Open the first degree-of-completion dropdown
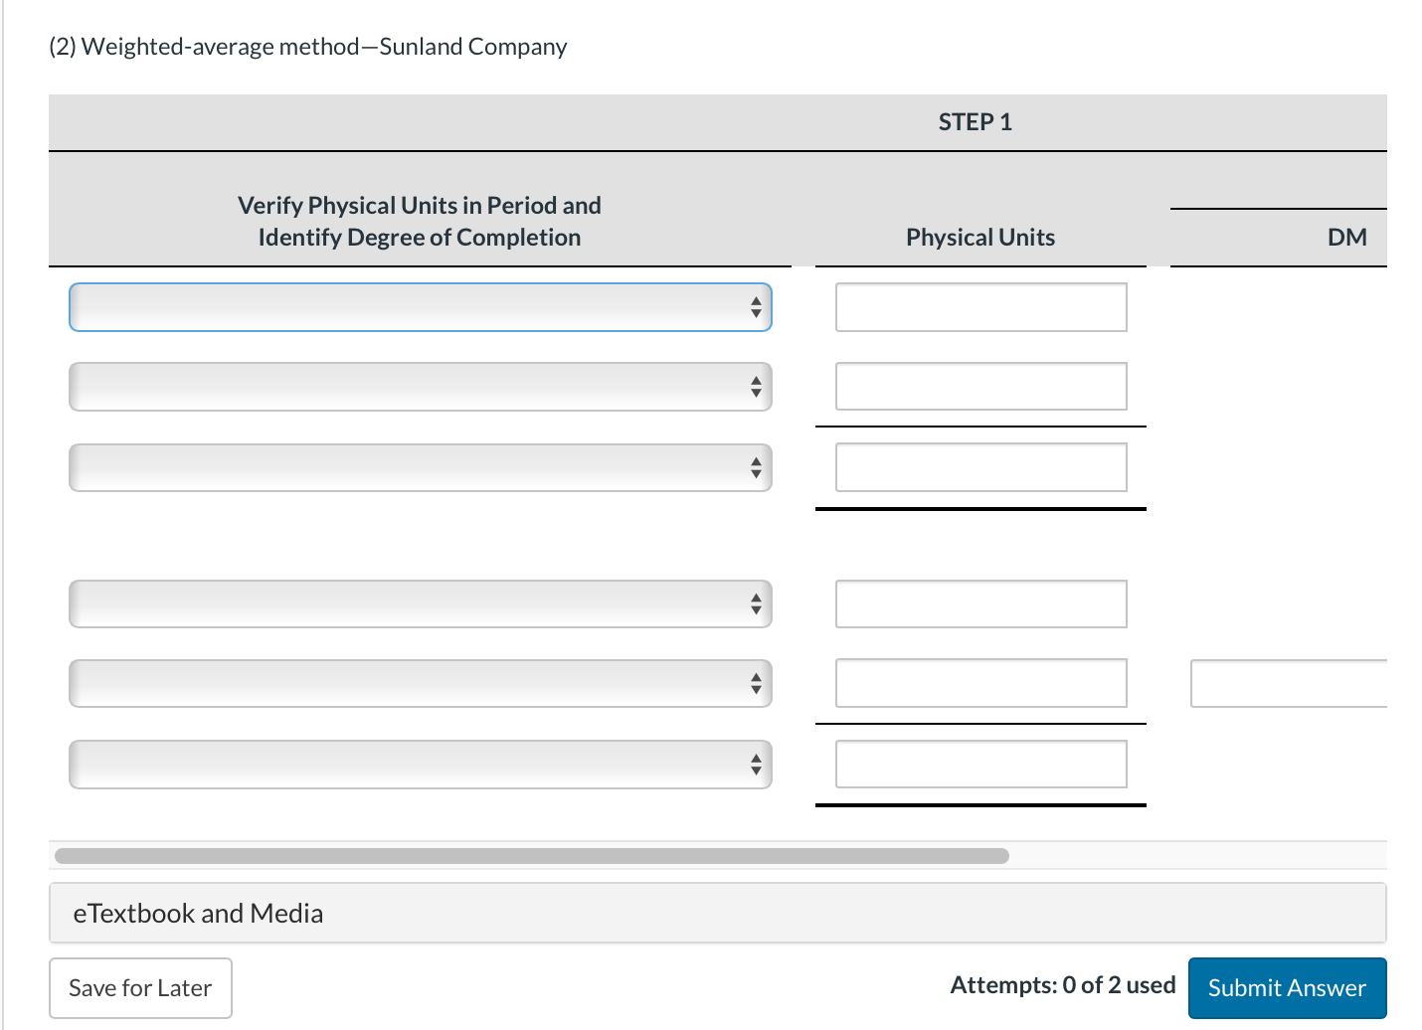This screenshot has width=1422, height=1030. [x=418, y=307]
